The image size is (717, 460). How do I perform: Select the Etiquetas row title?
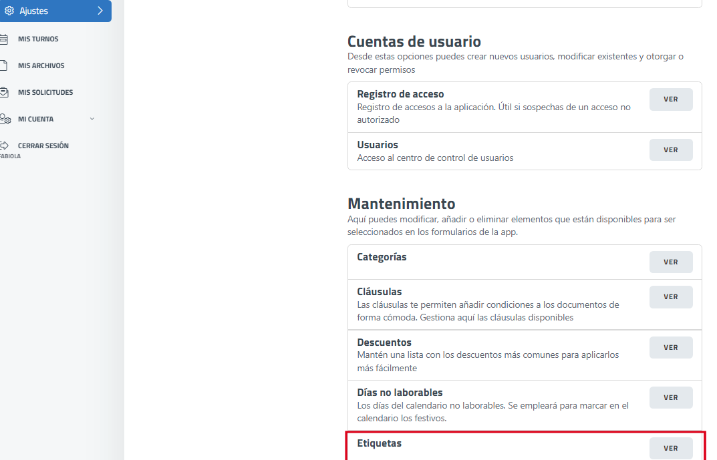[379, 443]
